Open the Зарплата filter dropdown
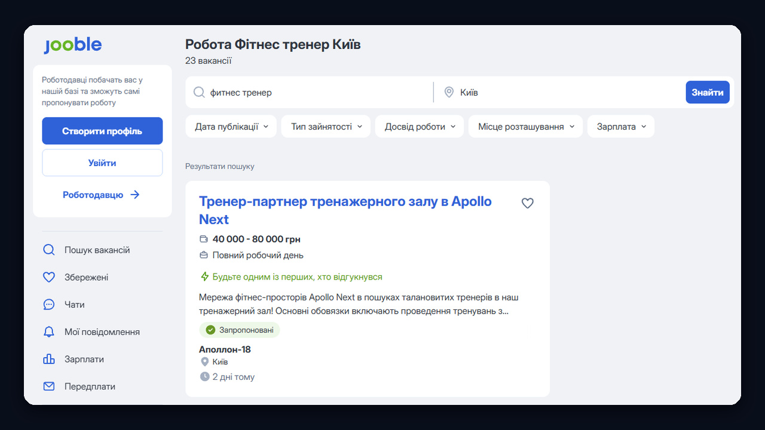Image resolution: width=765 pixels, height=430 pixels. [621, 127]
